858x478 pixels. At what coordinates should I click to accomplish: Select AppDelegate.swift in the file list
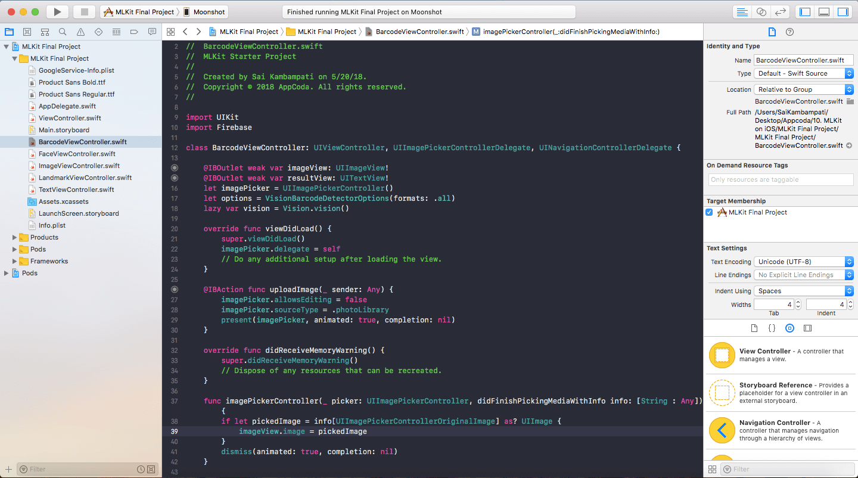coord(67,106)
